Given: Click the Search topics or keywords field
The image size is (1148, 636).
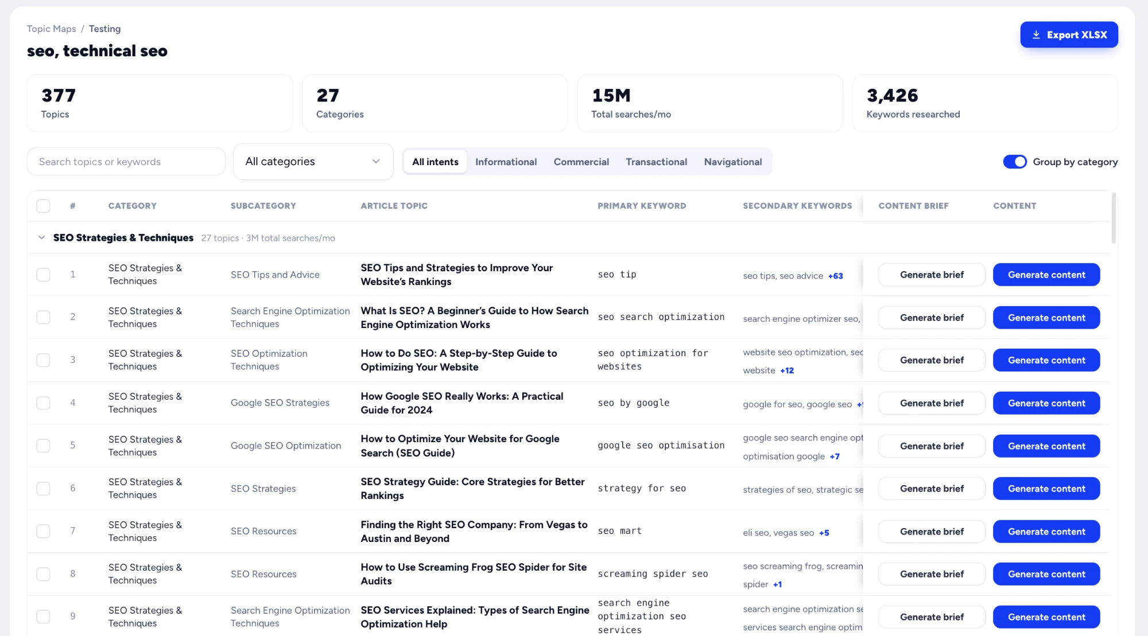Looking at the screenshot, I should tap(126, 162).
